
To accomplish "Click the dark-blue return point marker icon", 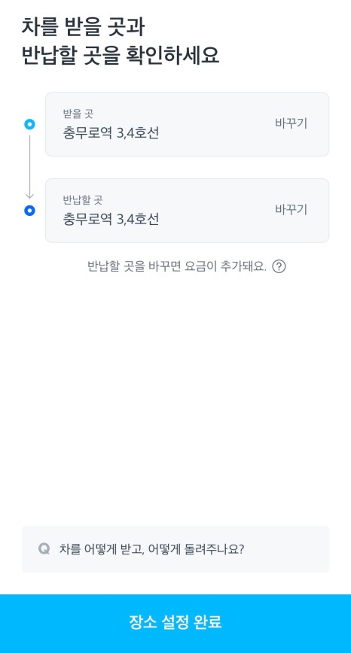I will coord(29,211).
